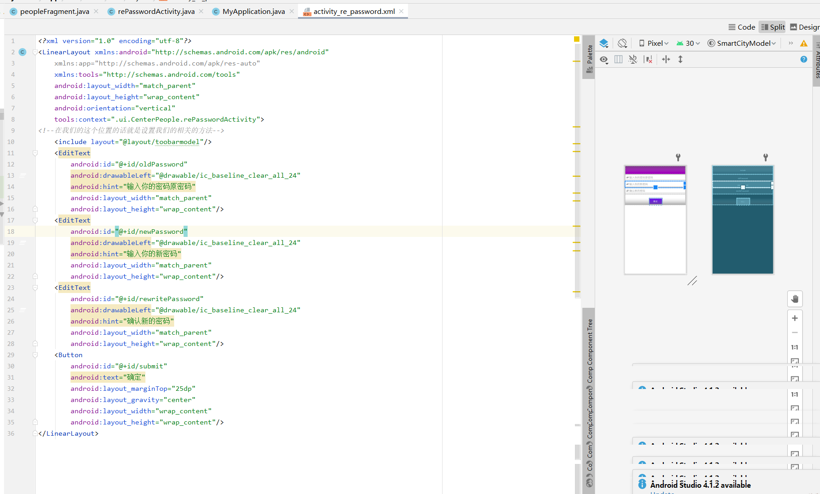Toggle blueprint column view icon
The width and height of the screenshot is (820, 494).
click(618, 59)
